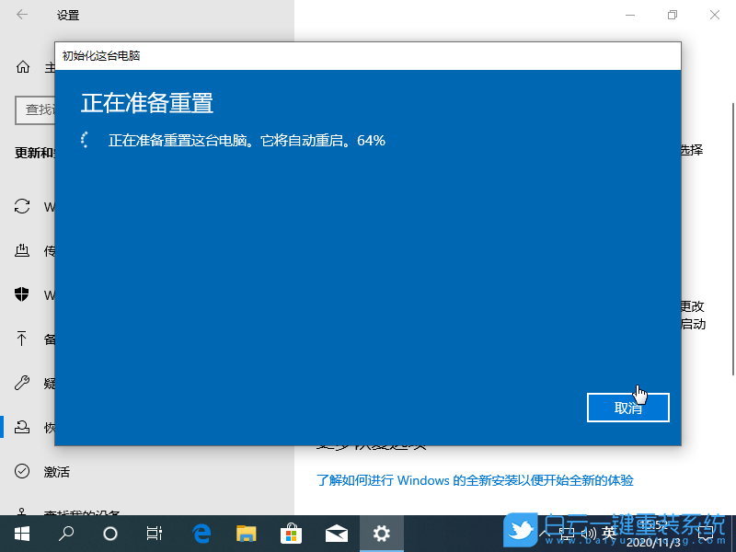Open the Mail app on the taskbar
Screen dimensions: 736x552
[336, 533]
